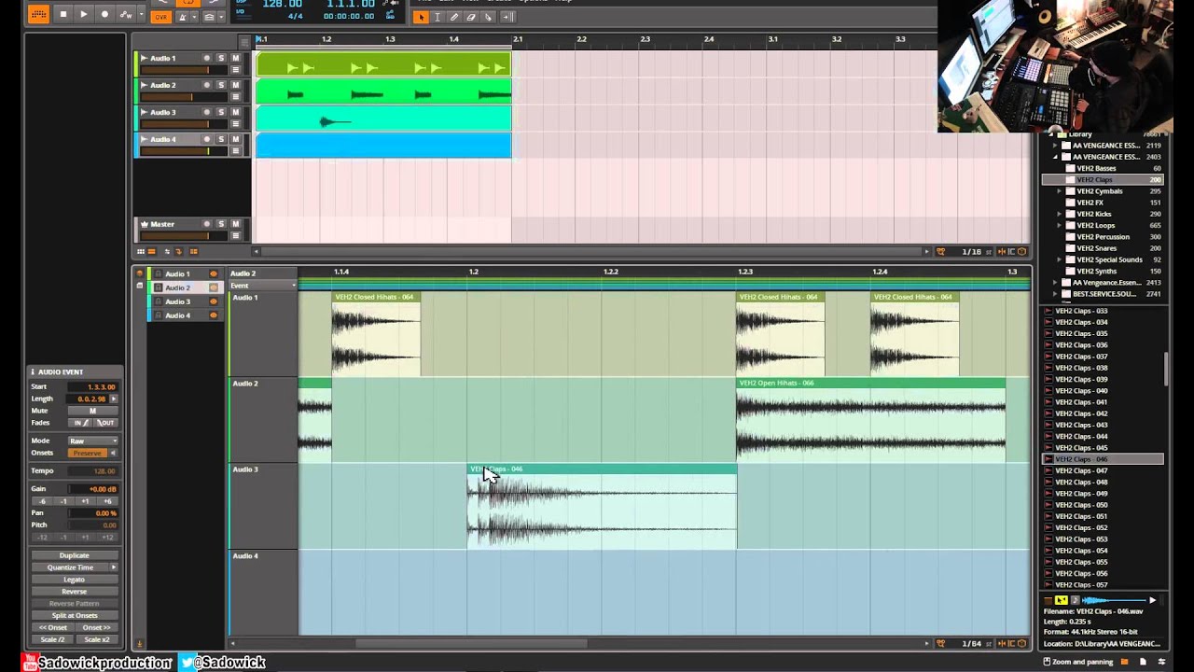
Task: Solo track Audio 2
Action: coord(221,85)
